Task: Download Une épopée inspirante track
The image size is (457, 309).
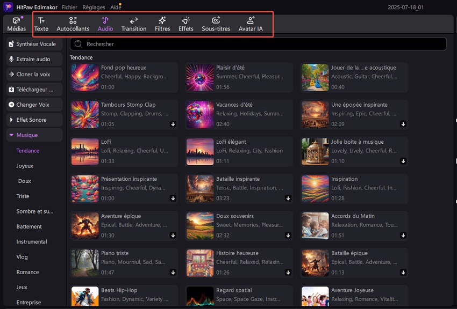Action: [x=403, y=124]
